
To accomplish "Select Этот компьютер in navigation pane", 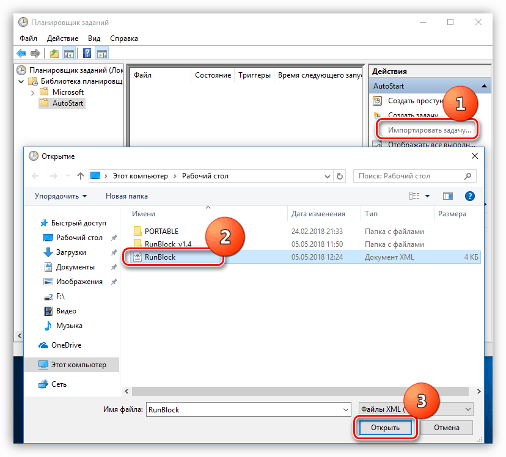I will [71, 365].
